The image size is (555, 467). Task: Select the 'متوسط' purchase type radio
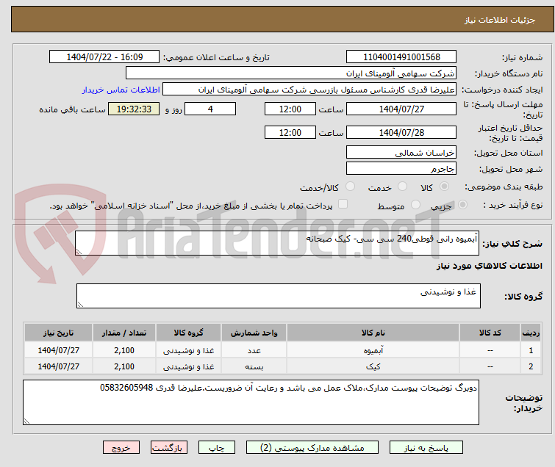click(x=415, y=205)
